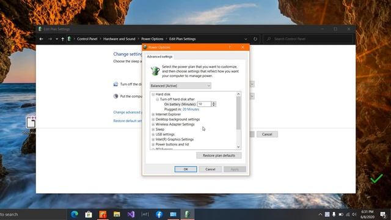Click the battery tray icon
391x220 pixels.
pos(341,215)
